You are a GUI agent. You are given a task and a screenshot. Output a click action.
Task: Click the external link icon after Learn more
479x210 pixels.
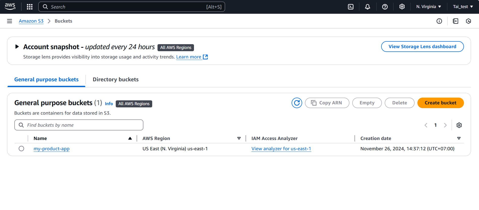pos(205,57)
